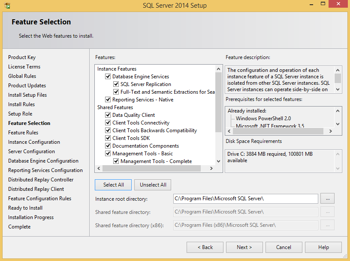
Task: Click the Unselect All button
Action: point(153,185)
